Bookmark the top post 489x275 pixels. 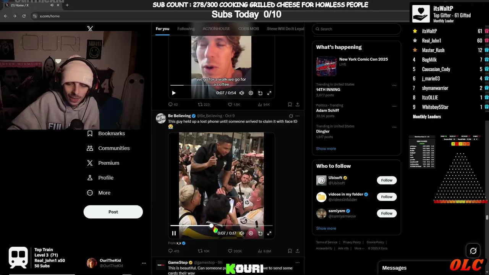point(290,104)
